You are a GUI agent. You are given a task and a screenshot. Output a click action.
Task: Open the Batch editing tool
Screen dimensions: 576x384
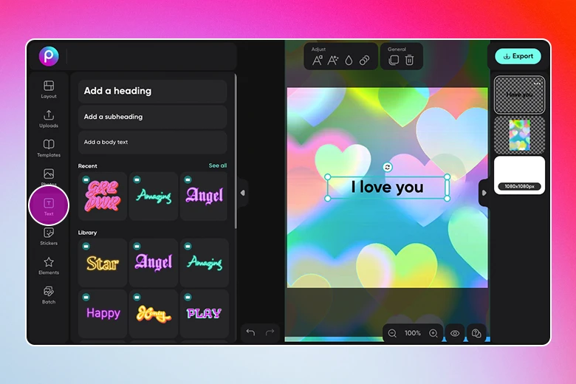click(x=49, y=295)
